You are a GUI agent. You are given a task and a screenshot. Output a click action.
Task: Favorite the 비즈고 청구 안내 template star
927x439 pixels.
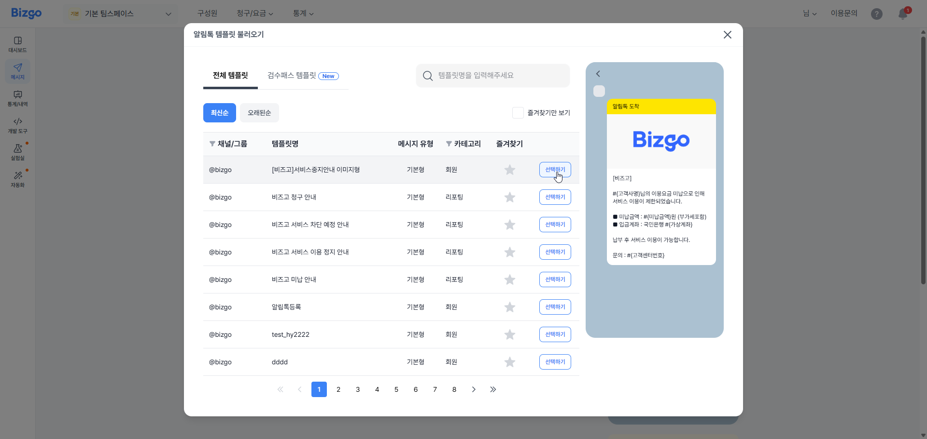[509, 197]
